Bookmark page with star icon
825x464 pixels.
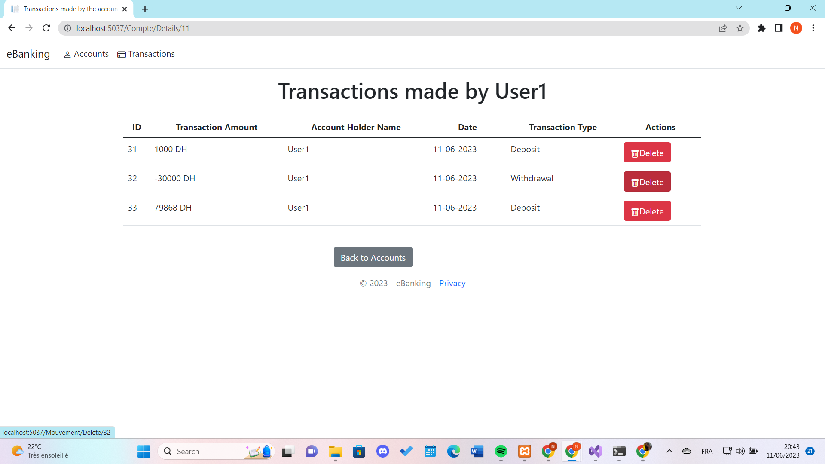click(740, 28)
